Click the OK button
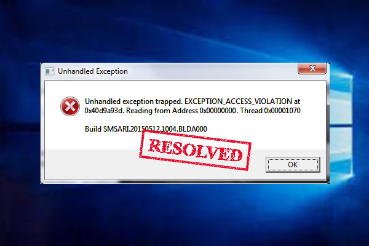Image resolution: width=369 pixels, height=246 pixels. click(x=293, y=165)
